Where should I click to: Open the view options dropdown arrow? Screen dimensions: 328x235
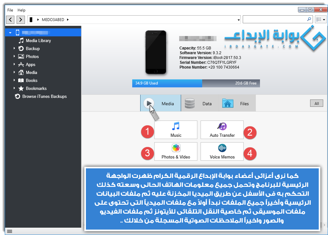tap(324, 20)
